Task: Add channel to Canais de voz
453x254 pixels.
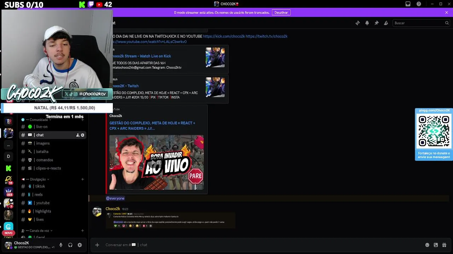Action: (x=82, y=231)
